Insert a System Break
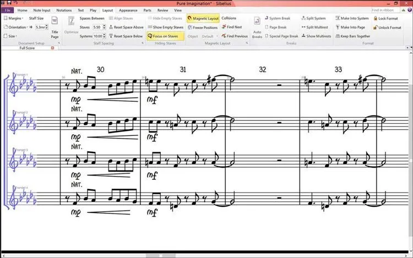The height and width of the screenshot is (258, 413). (278, 18)
